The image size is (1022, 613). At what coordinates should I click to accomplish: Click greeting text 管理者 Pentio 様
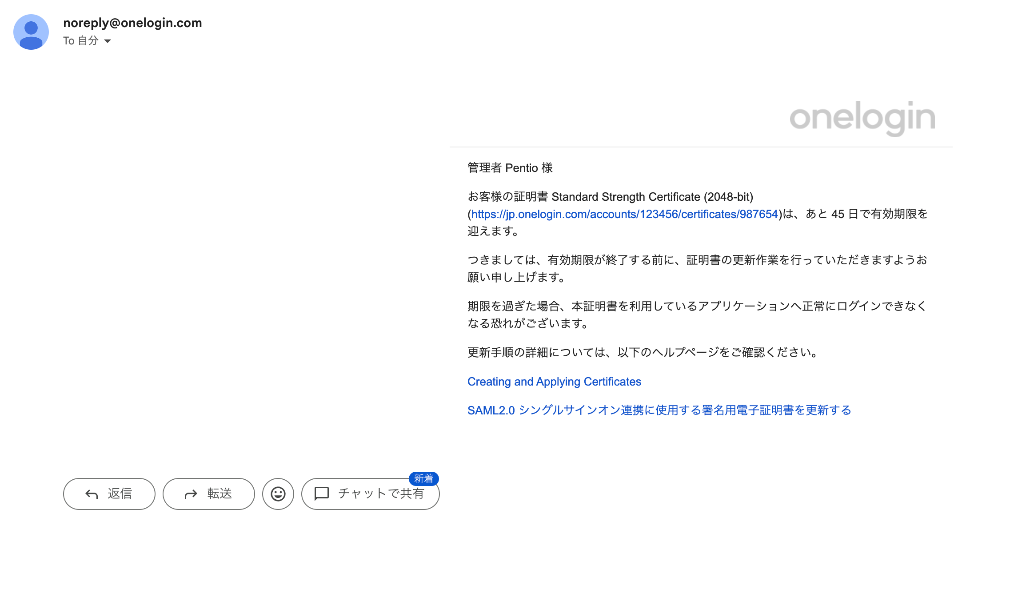[x=510, y=168]
